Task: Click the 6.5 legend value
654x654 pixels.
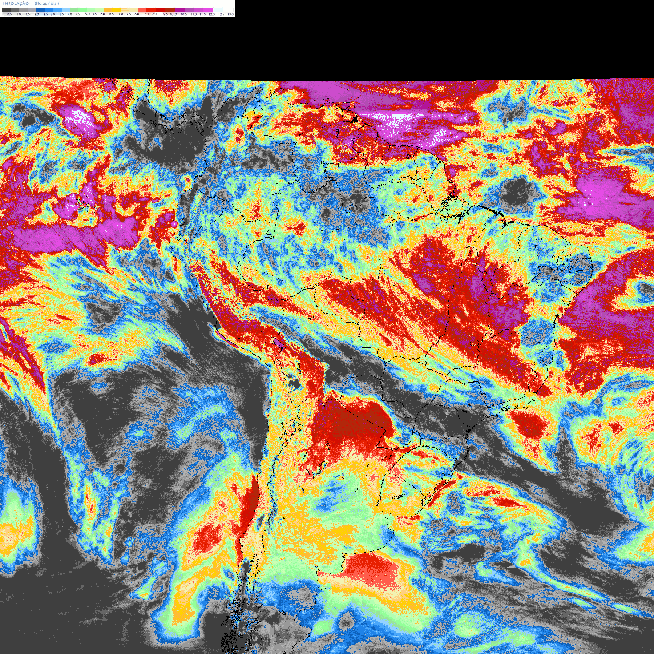Action: [x=112, y=14]
